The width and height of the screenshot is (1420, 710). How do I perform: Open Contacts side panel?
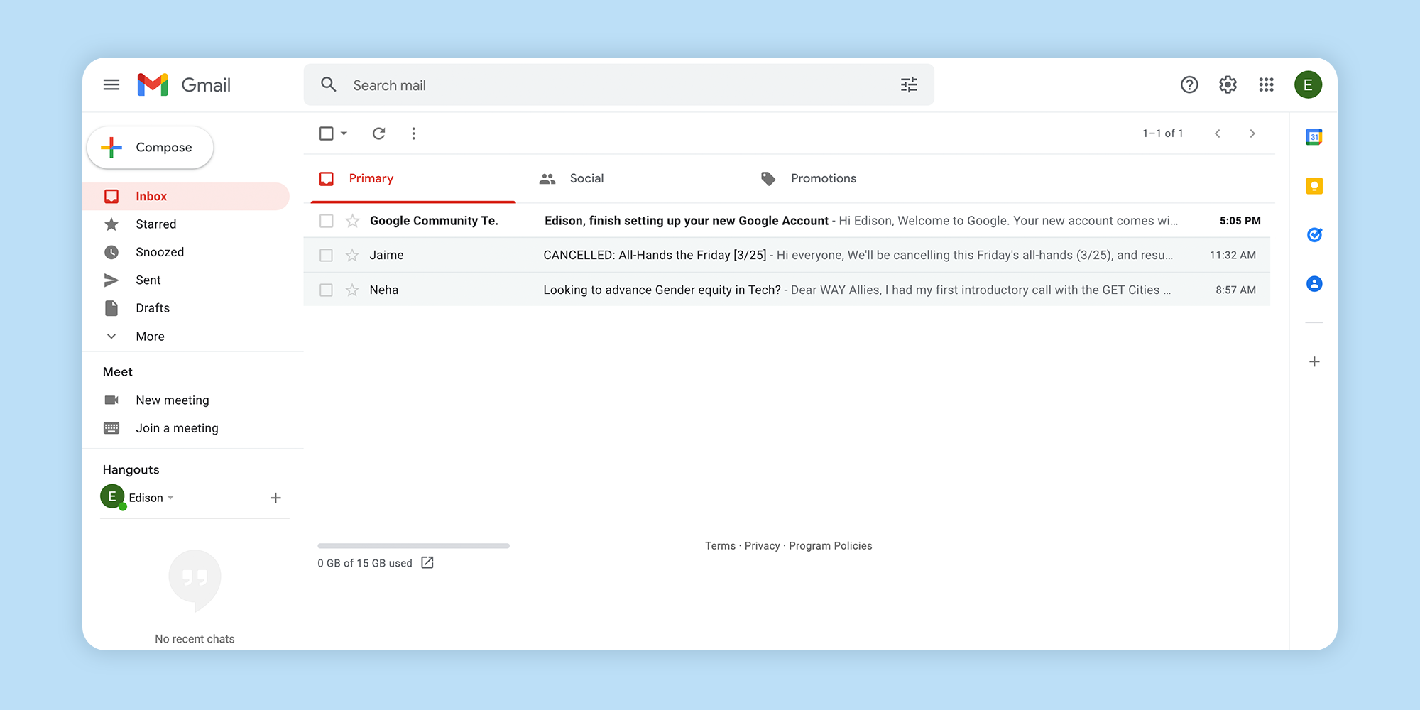tap(1314, 284)
